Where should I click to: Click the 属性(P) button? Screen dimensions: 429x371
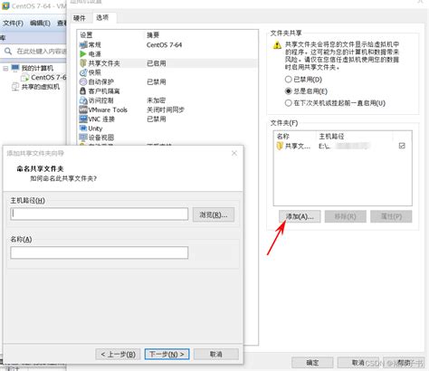coord(391,216)
